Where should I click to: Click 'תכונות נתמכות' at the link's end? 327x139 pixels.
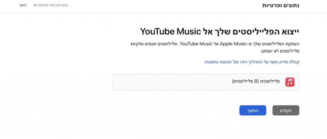[216, 62]
